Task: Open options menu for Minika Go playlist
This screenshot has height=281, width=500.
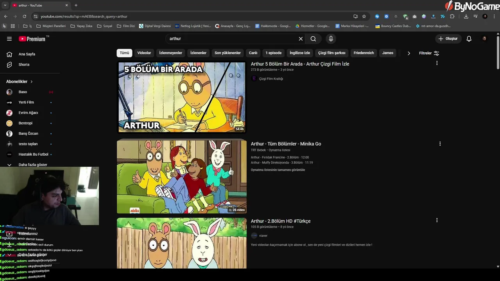Action: 440,144
